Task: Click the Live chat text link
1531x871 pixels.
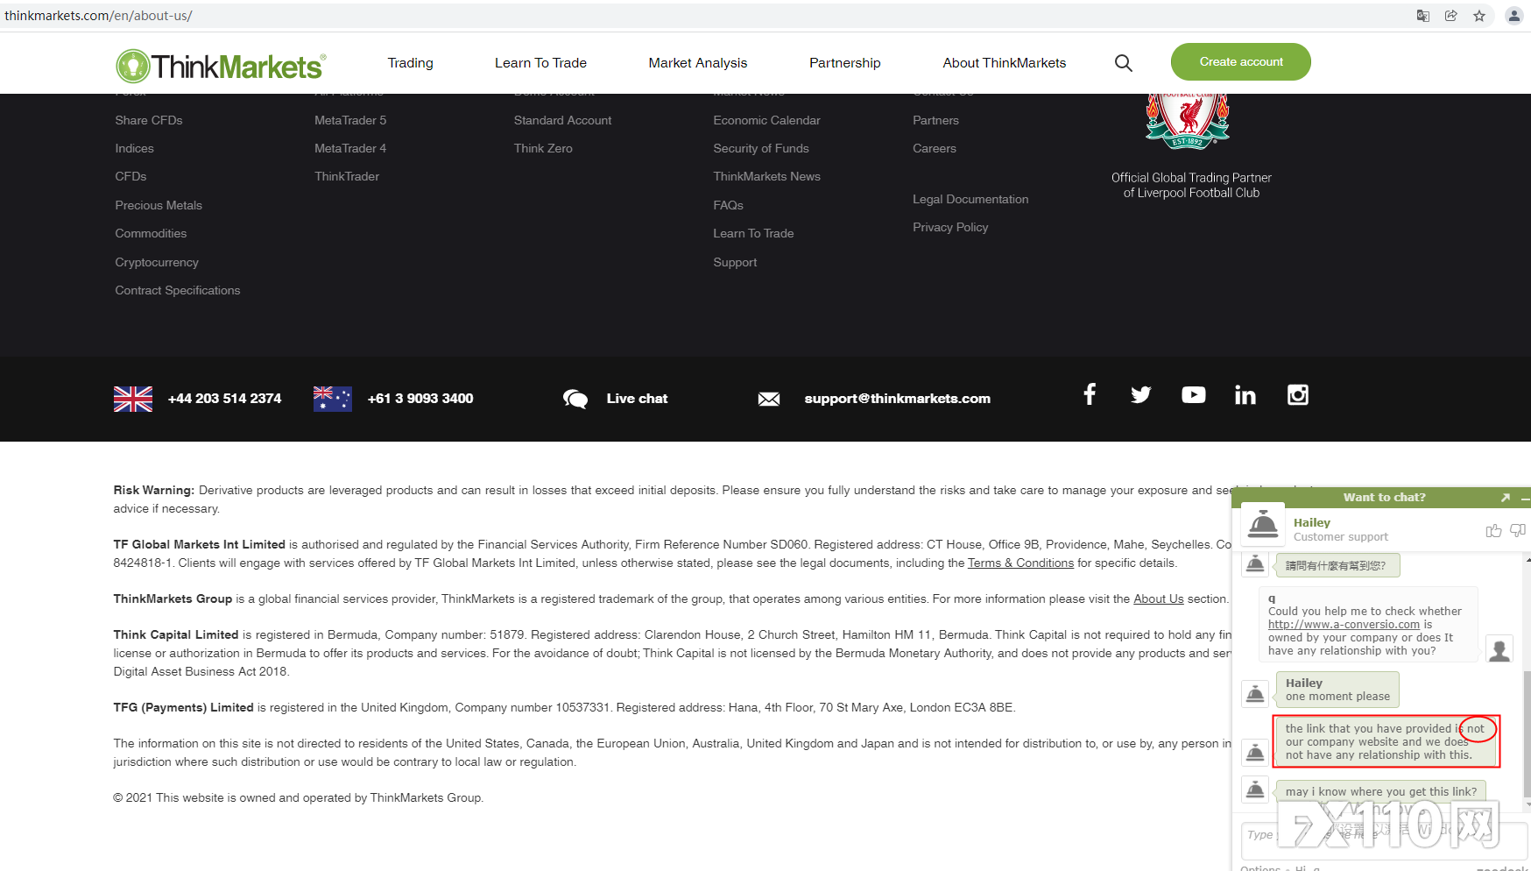Action: [x=637, y=399]
